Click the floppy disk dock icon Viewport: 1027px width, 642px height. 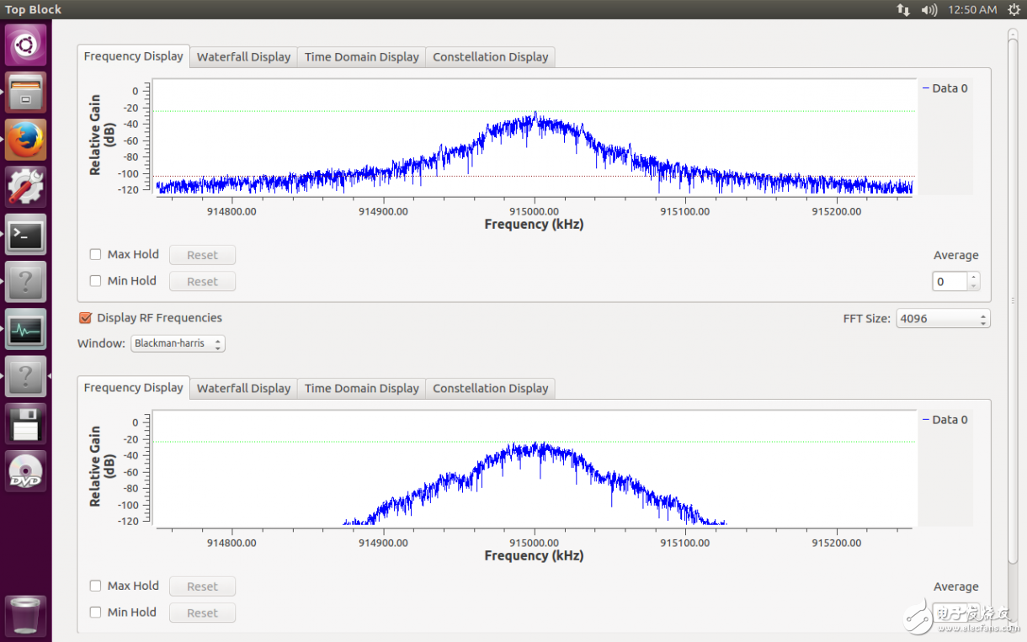click(x=25, y=423)
